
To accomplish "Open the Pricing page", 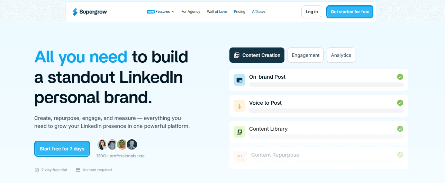I will [239, 12].
